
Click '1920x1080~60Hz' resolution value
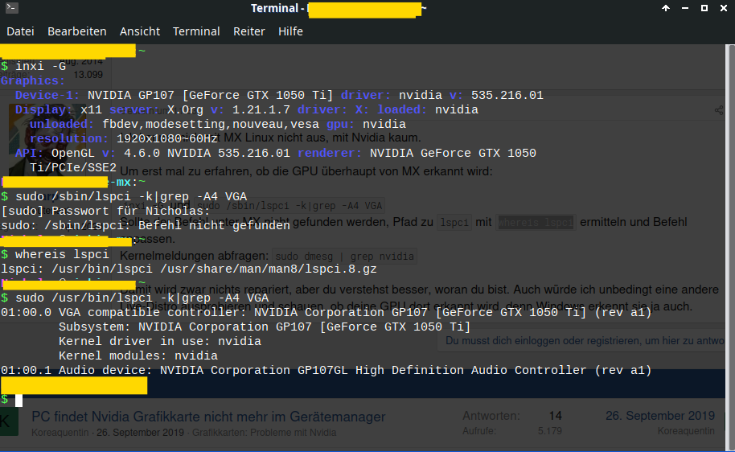(x=167, y=139)
